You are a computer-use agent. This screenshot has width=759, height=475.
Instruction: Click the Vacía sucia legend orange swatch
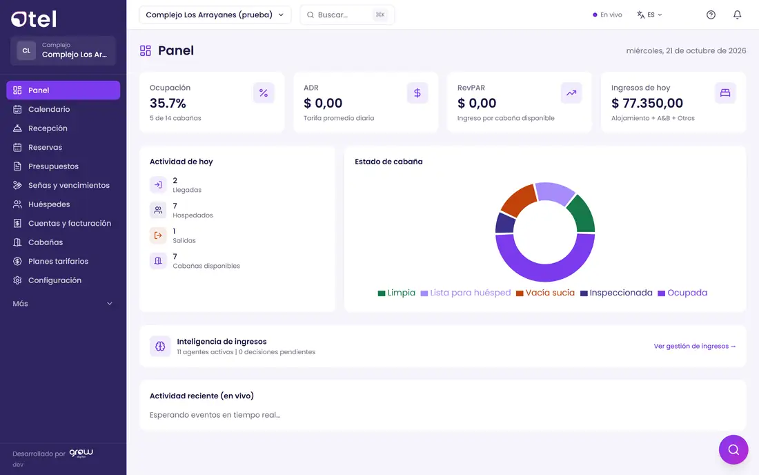point(520,293)
